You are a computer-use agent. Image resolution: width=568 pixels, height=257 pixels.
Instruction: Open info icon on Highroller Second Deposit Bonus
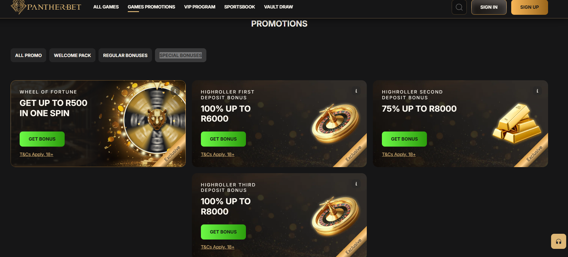click(537, 91)
